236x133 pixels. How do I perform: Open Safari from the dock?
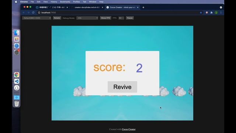click(17, 46)
